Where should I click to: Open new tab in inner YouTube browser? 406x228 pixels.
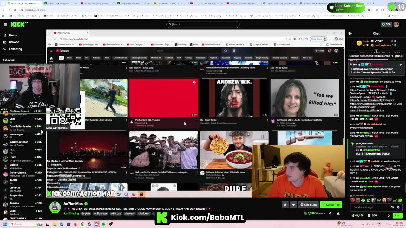(x=93, y=33)
